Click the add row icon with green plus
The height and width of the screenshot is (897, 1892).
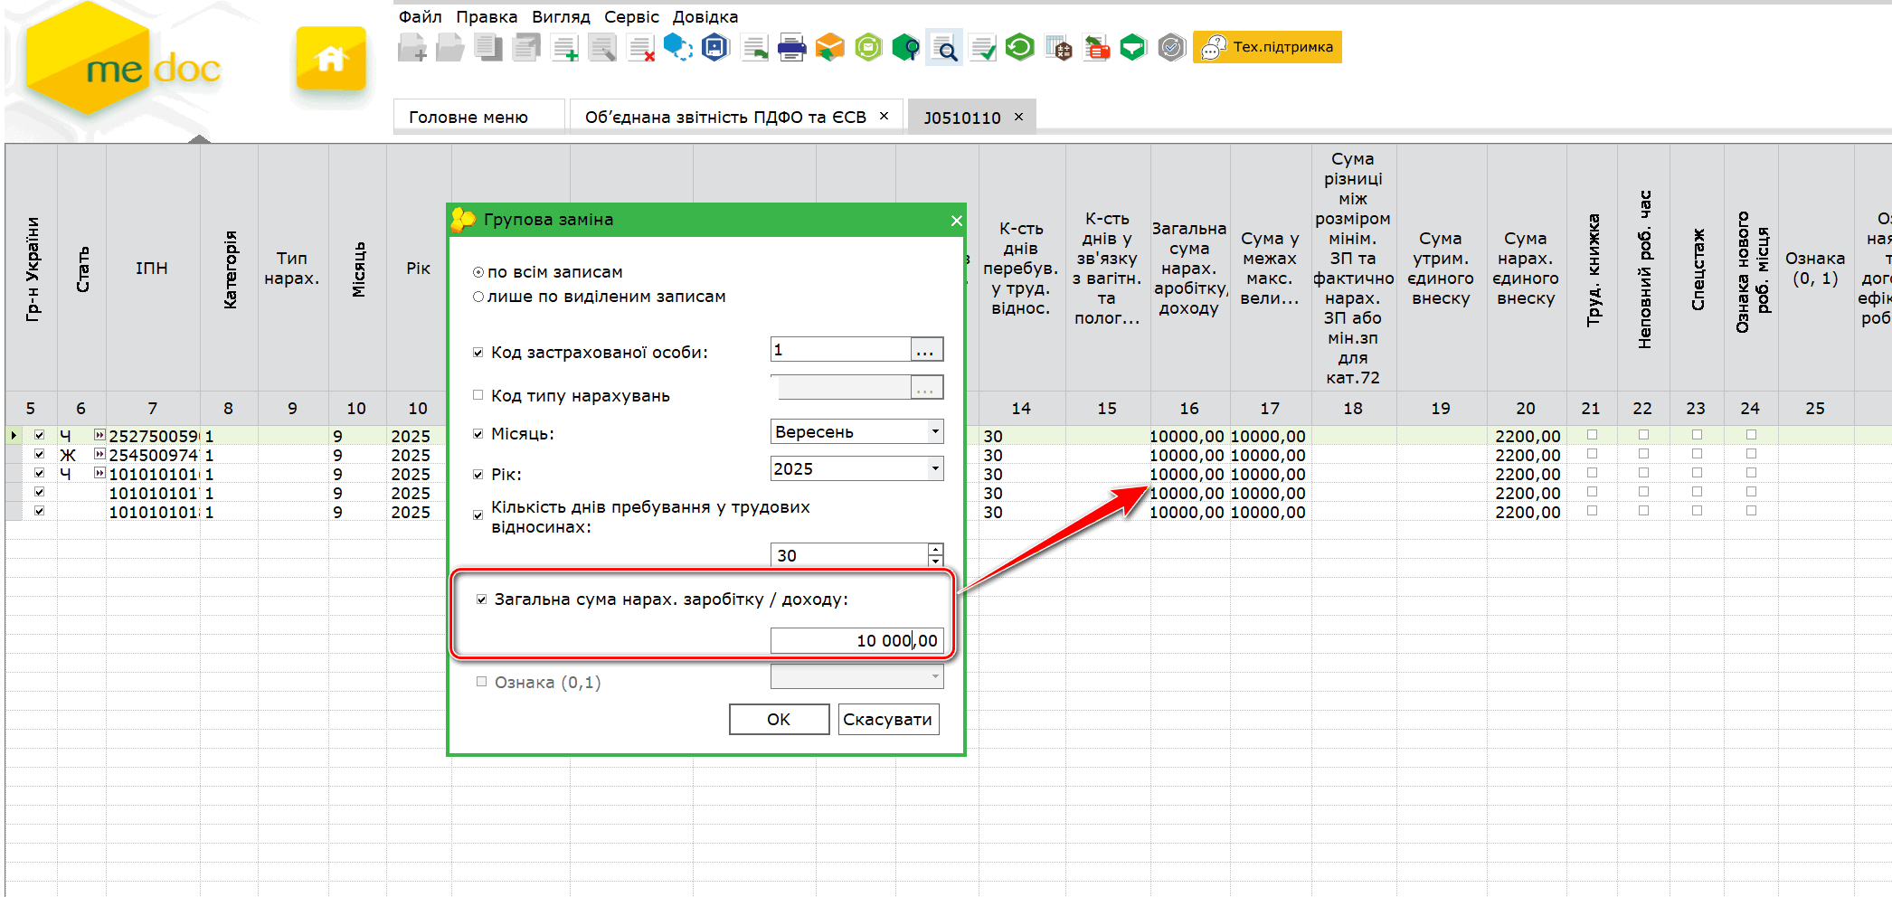[565, 48]
